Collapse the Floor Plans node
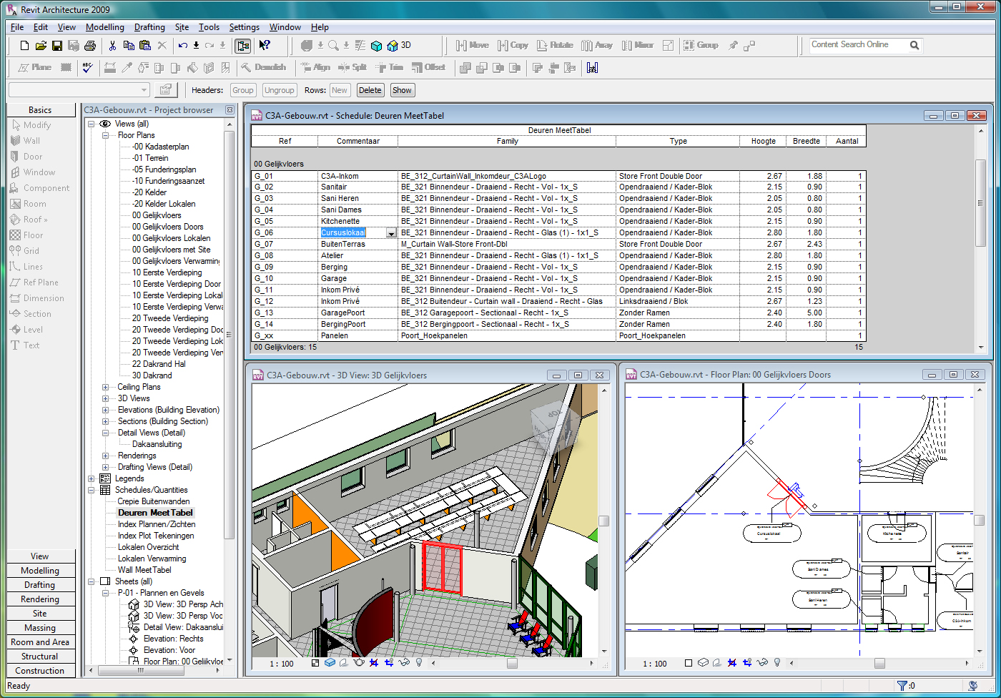The width and height of the screenshot is (1001, 698). 106,135
